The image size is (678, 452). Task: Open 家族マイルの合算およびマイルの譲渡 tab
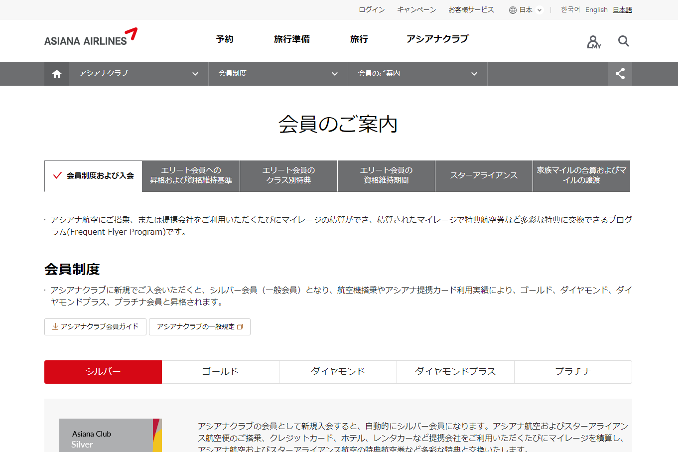[x=581, y=176]
